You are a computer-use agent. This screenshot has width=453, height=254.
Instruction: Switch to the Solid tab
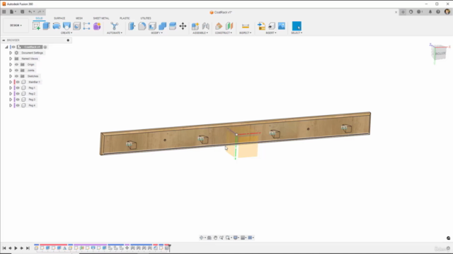point(39,18)
